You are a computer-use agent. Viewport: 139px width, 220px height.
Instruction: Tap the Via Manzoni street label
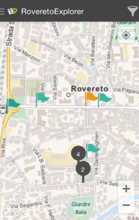click(27, 54)
